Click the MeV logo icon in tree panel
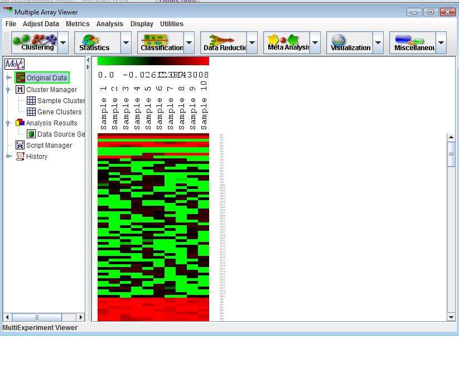 [15, 64]
